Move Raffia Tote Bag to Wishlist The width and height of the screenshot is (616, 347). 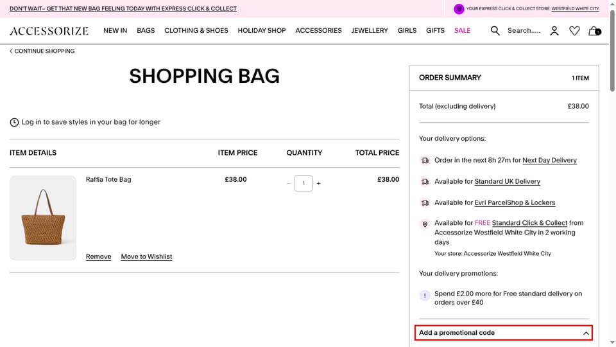(146, 256)
